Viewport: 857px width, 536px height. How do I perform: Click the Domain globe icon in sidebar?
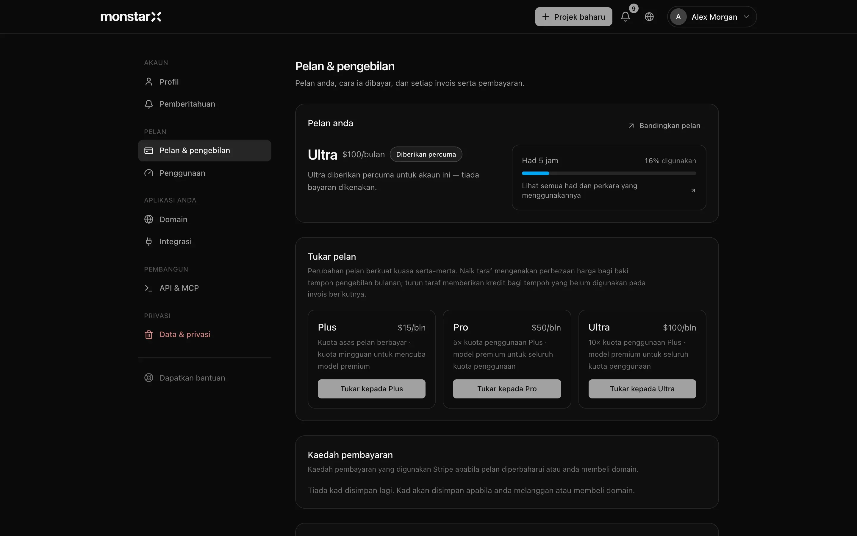149,219
